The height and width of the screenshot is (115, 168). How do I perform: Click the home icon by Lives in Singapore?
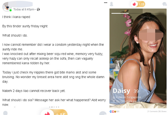[114, 97]
